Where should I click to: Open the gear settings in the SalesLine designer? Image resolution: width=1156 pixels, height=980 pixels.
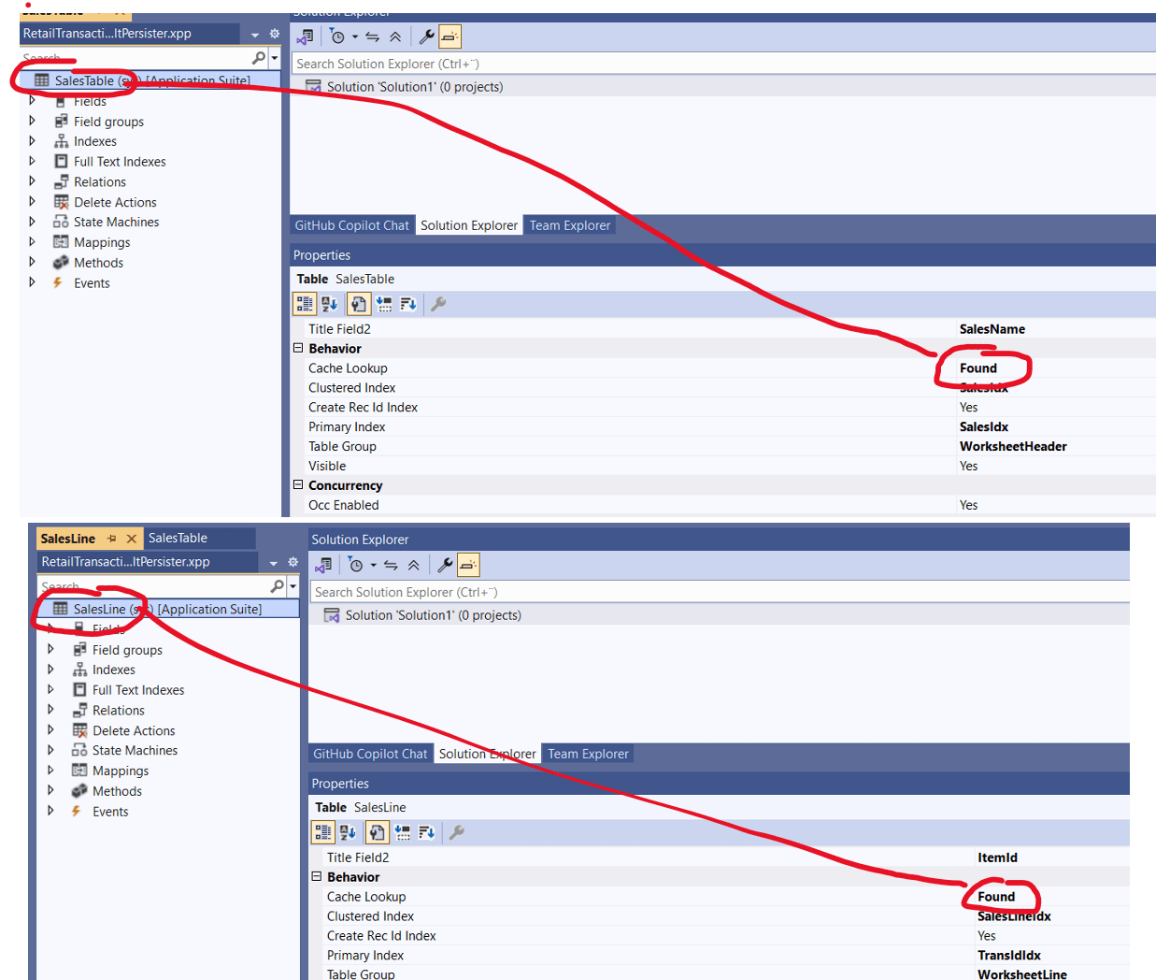point(293,562)
